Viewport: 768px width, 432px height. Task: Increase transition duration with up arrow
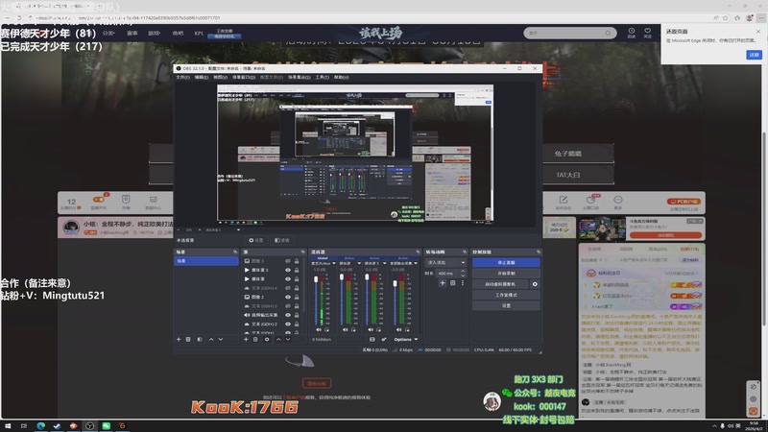[463, 272]
